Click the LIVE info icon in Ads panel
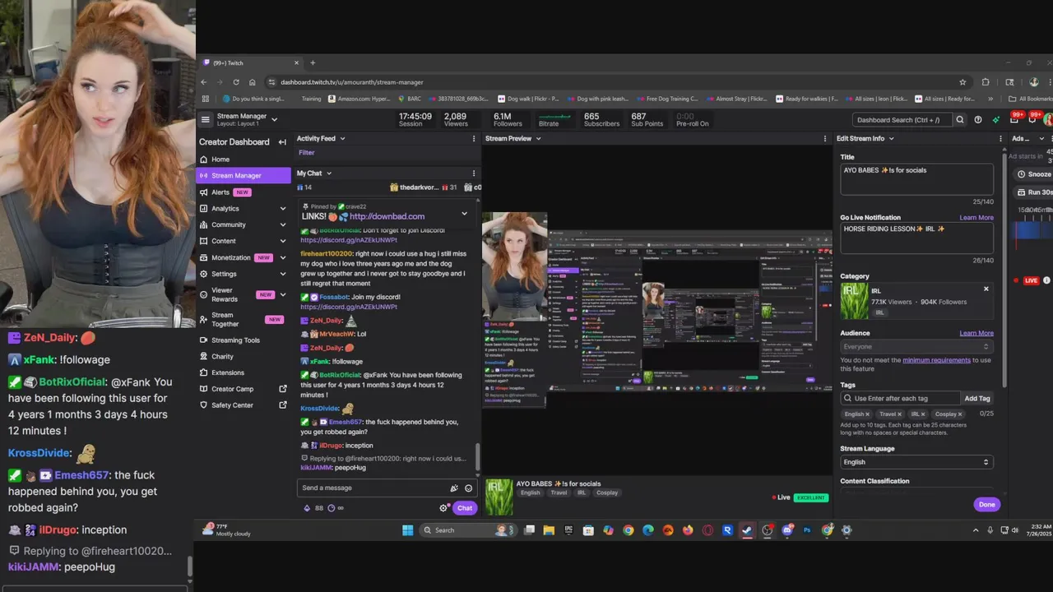 (x=1046, y=280)
